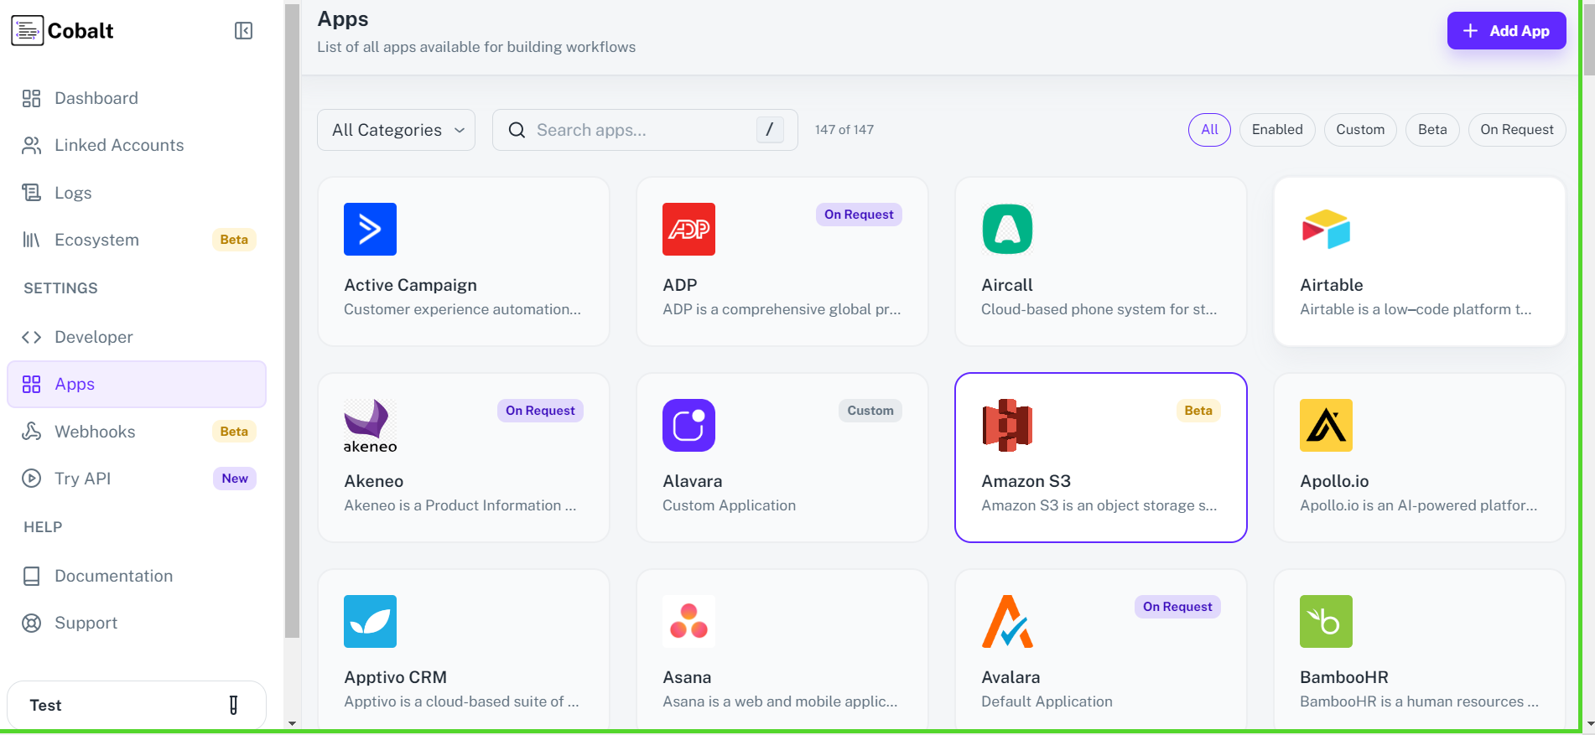The height and width of the screenshot is (735, 1595).
Task: Open the Documentation link
Action: coord(137,577)
